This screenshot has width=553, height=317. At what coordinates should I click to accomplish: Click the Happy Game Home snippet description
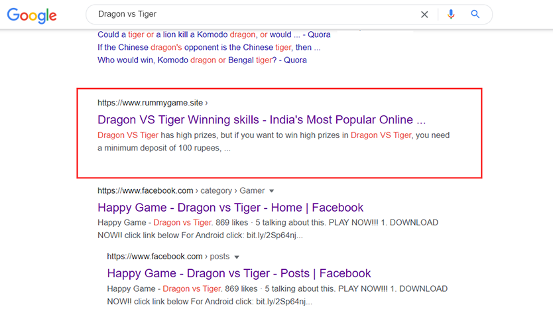[268, 229]
